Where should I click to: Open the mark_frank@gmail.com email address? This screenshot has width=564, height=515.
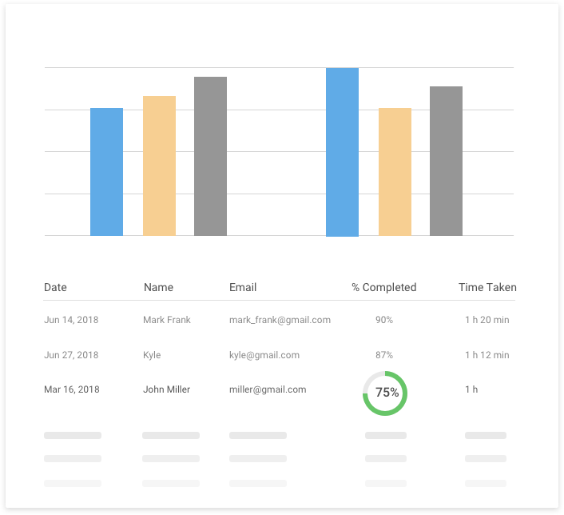click(280, 320)
